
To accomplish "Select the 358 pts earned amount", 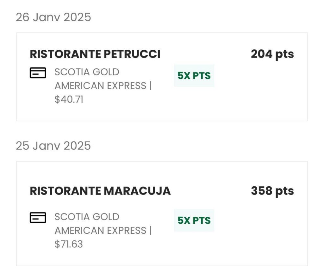I will click(272, 191).
